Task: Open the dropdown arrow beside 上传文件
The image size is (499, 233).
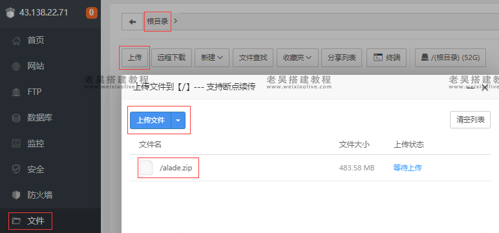Action: pyautogui.click(x=178, y=120)
